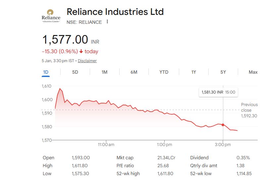Select the Max range tab
This screenshot has width=262, height=189.
point(253,72)
